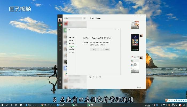187x107 pixels.
Task: Open the hamburger menu at sidebar bottom
Action: 60,86
